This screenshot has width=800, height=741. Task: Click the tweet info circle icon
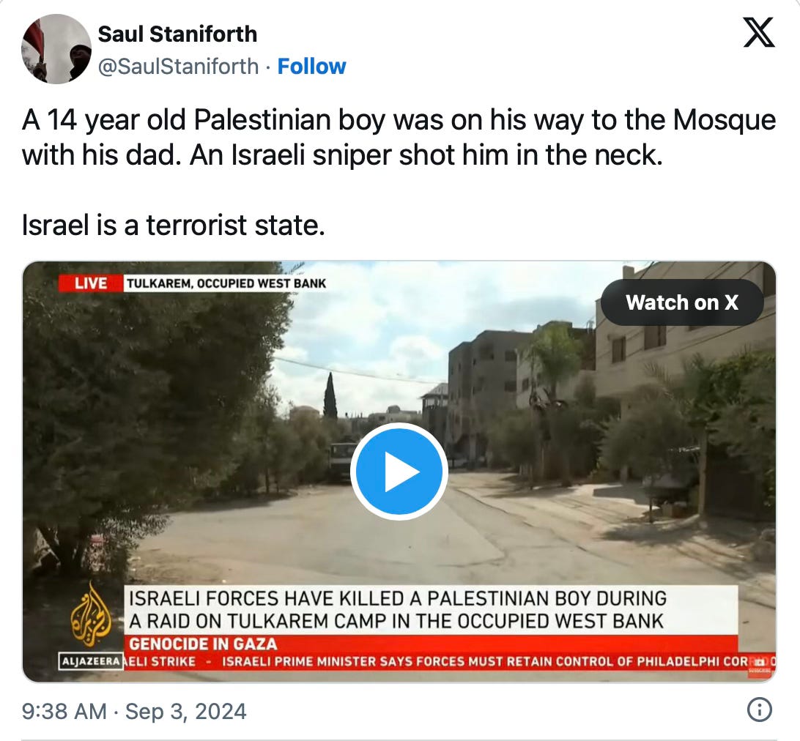759,710
